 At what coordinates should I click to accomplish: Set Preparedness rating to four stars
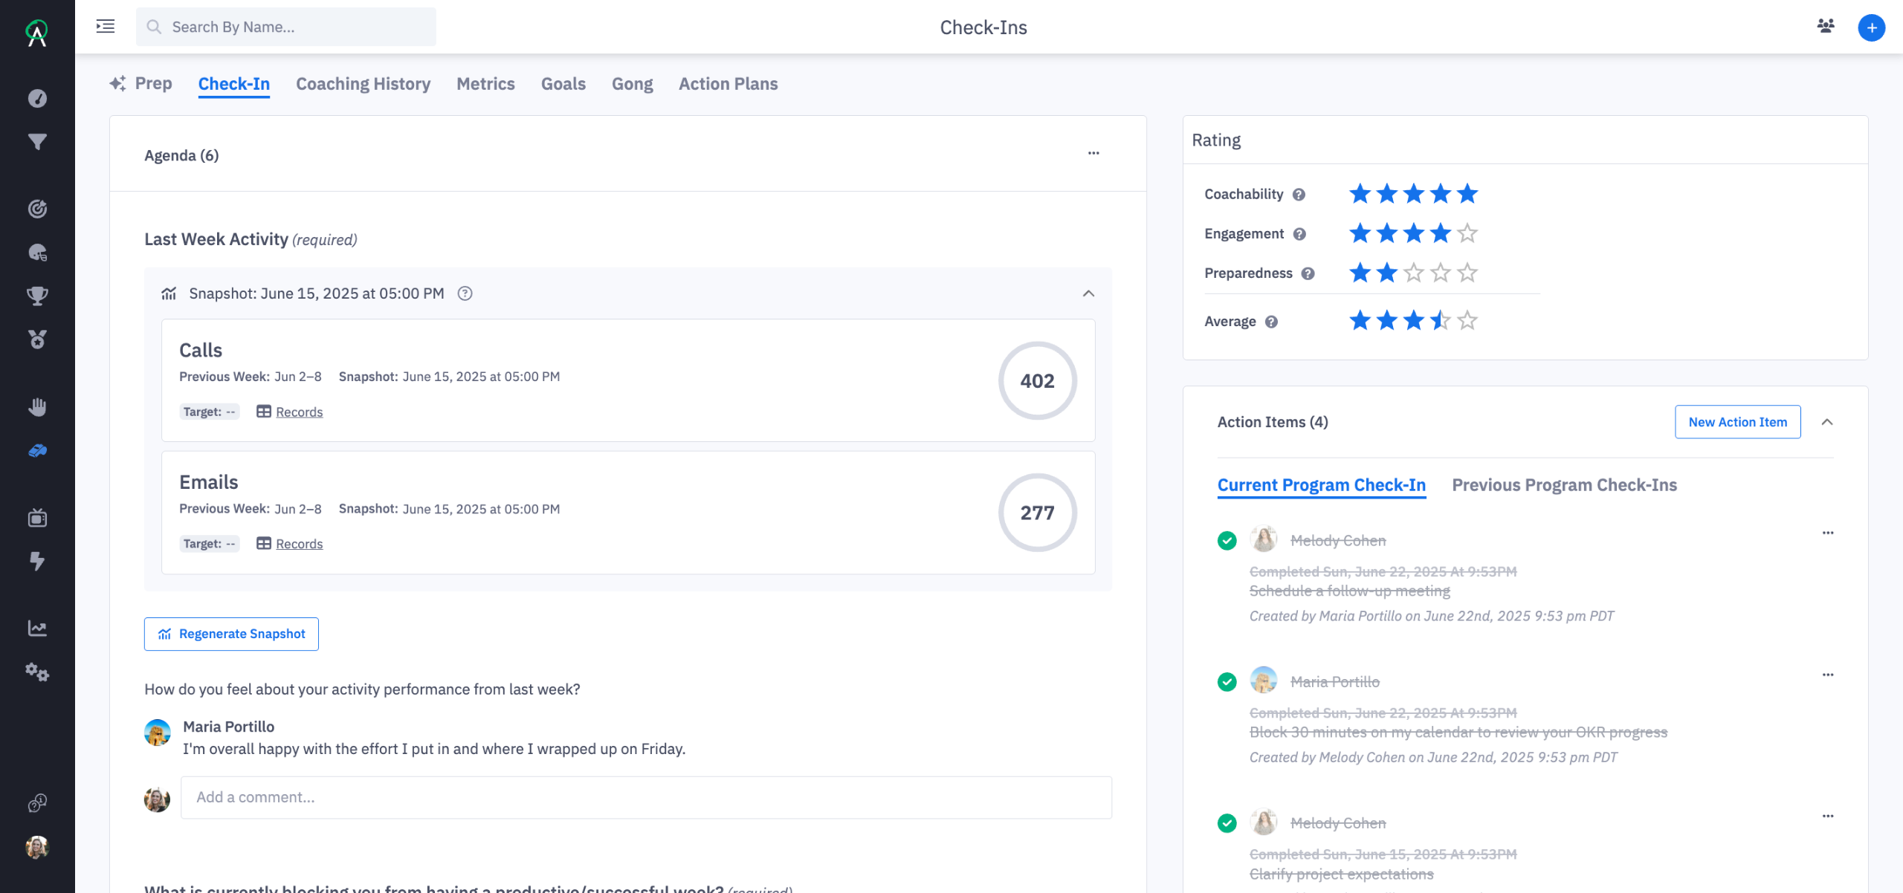pos(1440,273)
